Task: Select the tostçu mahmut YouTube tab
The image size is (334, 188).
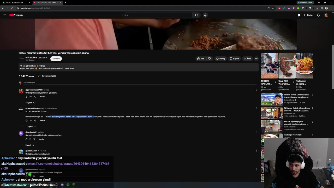Action: (47, 3)
